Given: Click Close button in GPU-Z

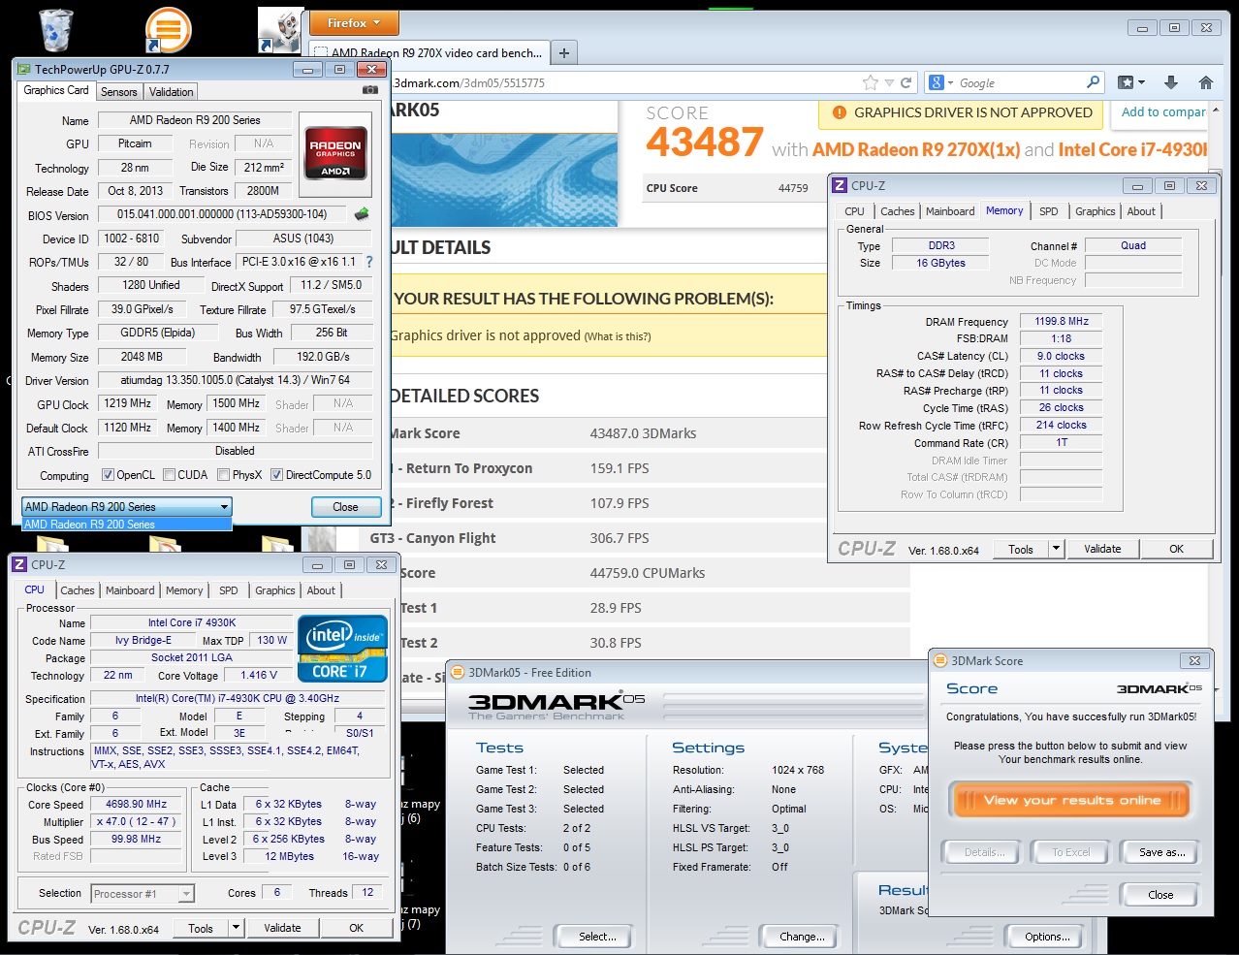Looking at the screenshot, I should [345, 507].
